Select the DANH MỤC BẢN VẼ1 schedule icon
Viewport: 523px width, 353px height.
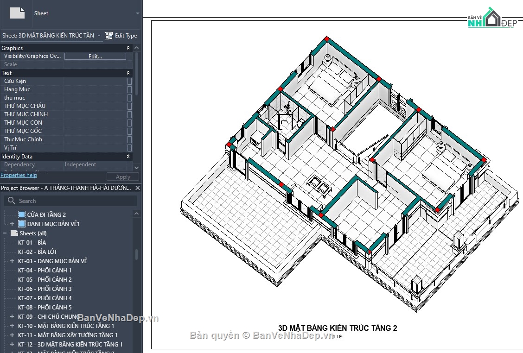tap(22, 224)
